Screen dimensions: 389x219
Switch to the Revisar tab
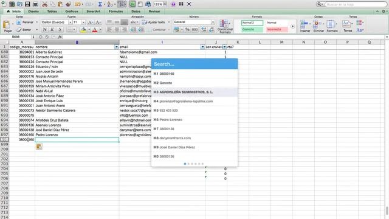coord(154,12)
